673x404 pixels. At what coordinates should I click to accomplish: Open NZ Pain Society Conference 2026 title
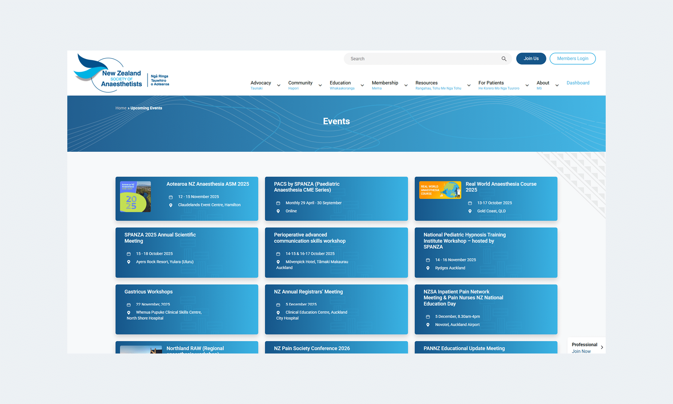312,348
